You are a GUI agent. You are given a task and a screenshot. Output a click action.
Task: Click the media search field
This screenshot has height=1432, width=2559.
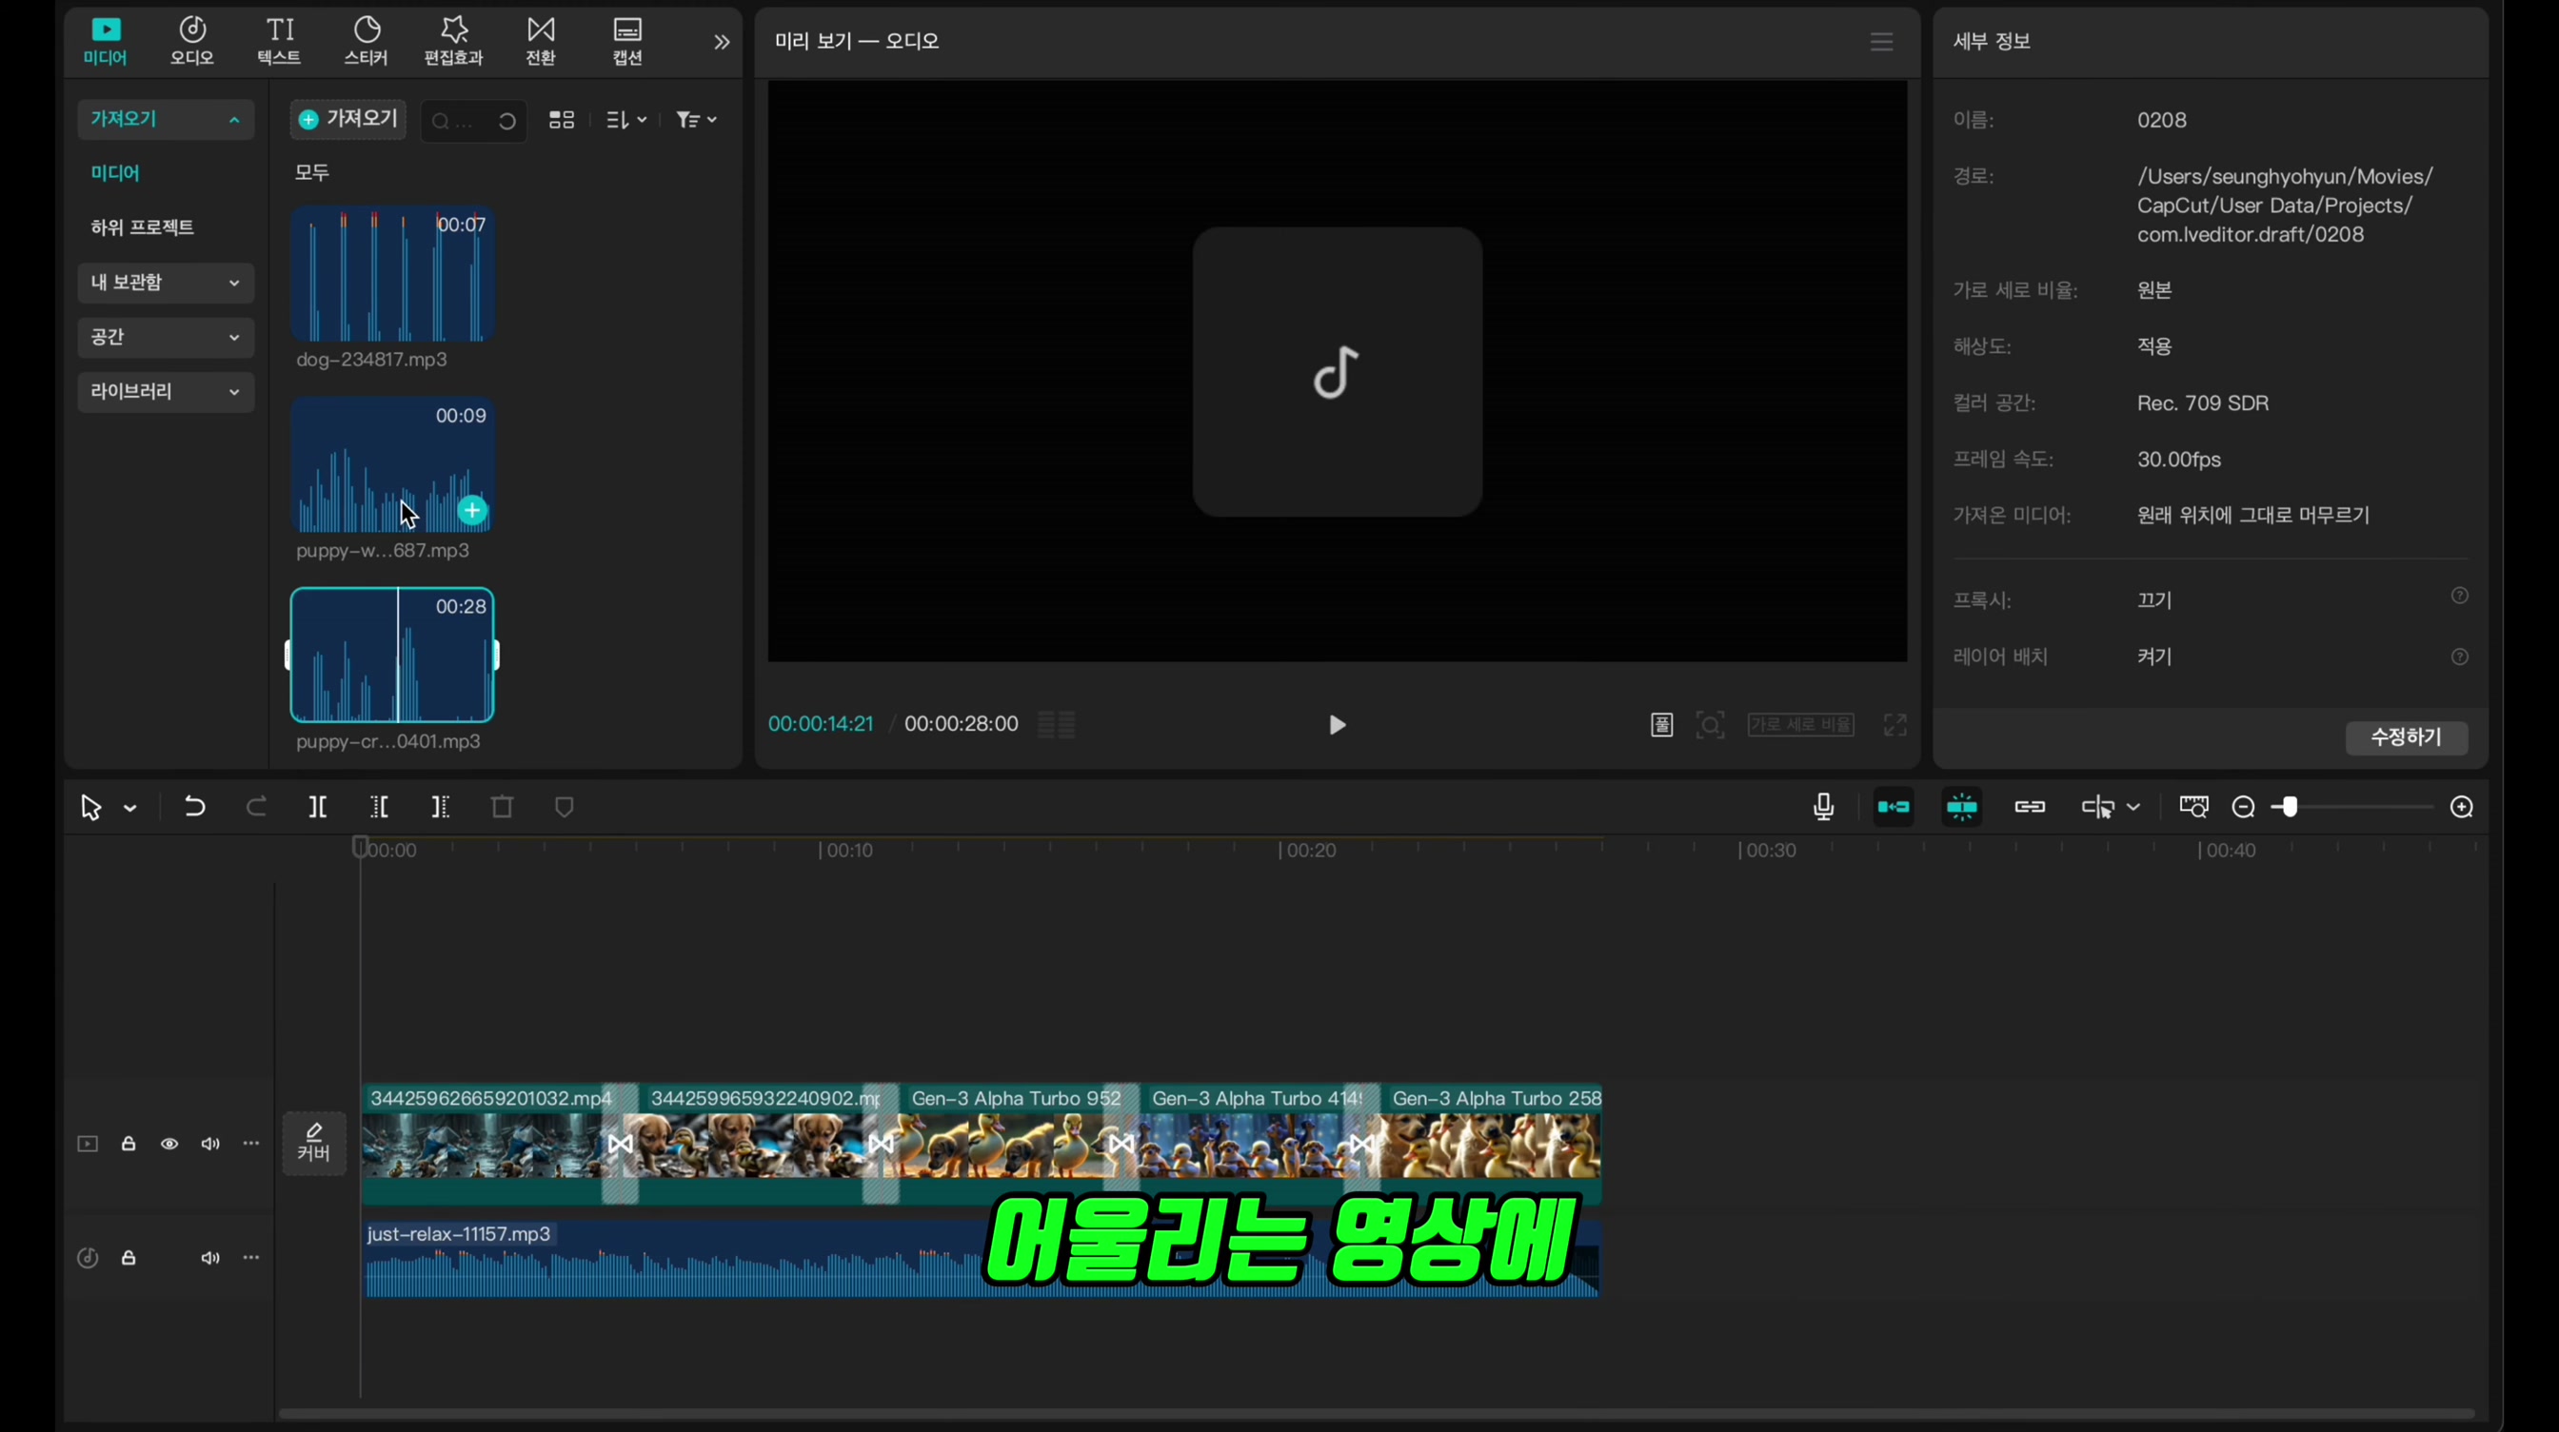click(x=473, y=120)
